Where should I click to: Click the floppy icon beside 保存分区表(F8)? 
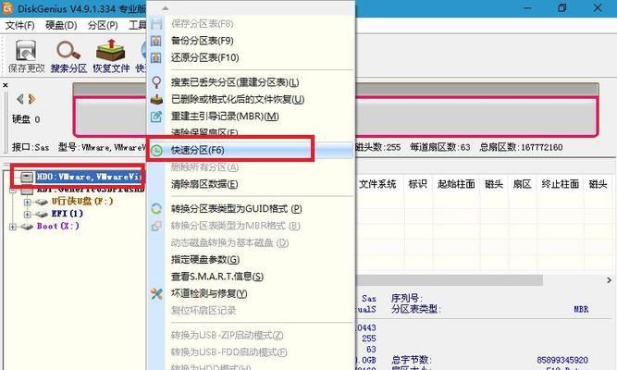[156, 24]
